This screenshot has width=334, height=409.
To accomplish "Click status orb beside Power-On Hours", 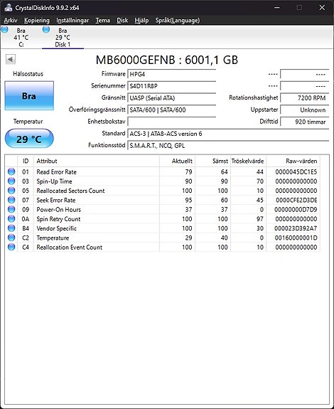I will point(11,209).
